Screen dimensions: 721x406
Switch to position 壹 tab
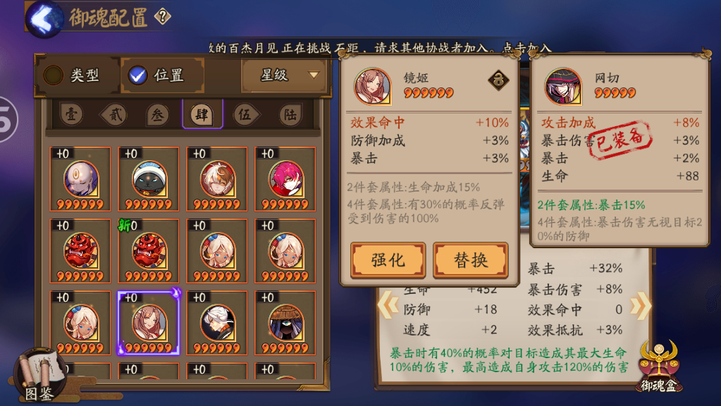click(x=71, y=114)
